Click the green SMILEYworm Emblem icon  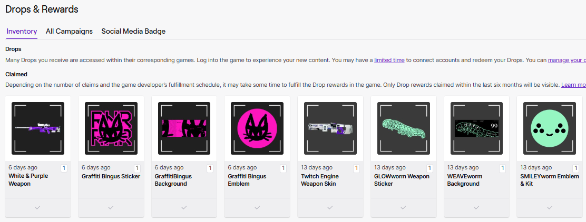point(549,128)
